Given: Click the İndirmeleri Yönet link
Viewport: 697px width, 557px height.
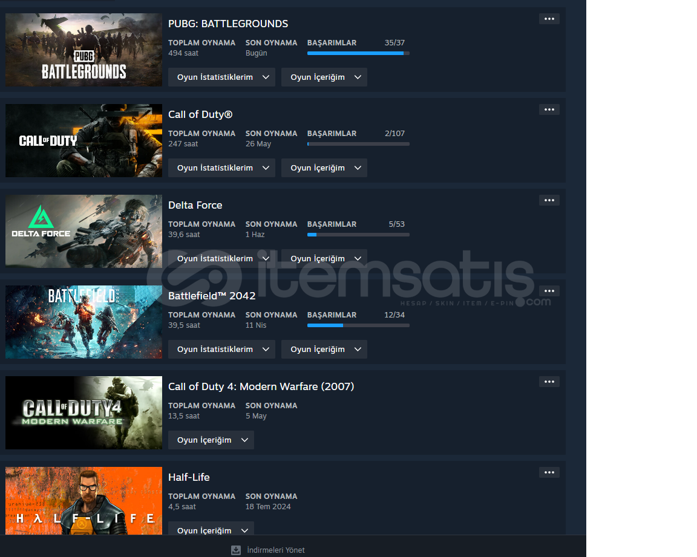Looking at the screenshot, I should click(276, 550).
